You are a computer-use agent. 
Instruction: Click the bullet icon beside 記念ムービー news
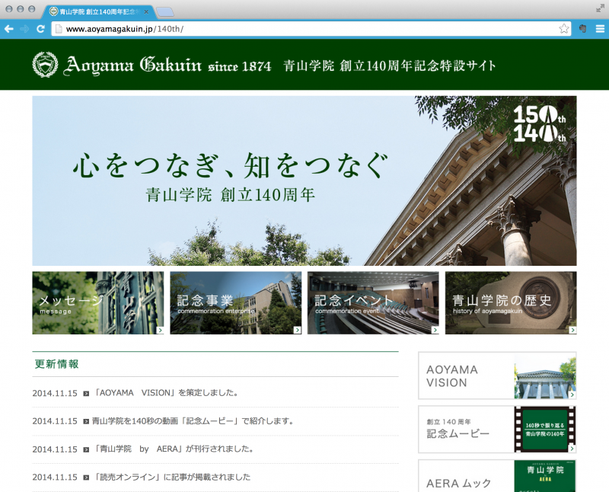click(86, 421)
